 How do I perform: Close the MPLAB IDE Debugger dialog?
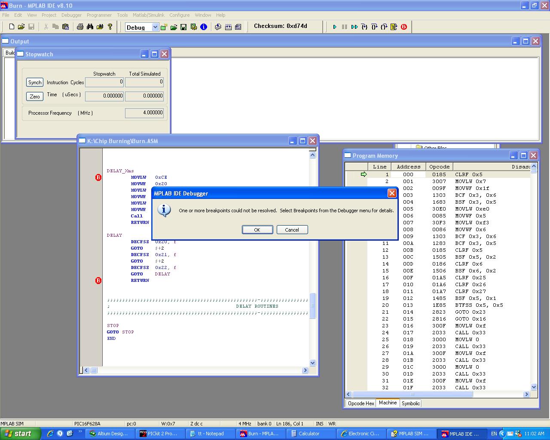tap(392, 193)
